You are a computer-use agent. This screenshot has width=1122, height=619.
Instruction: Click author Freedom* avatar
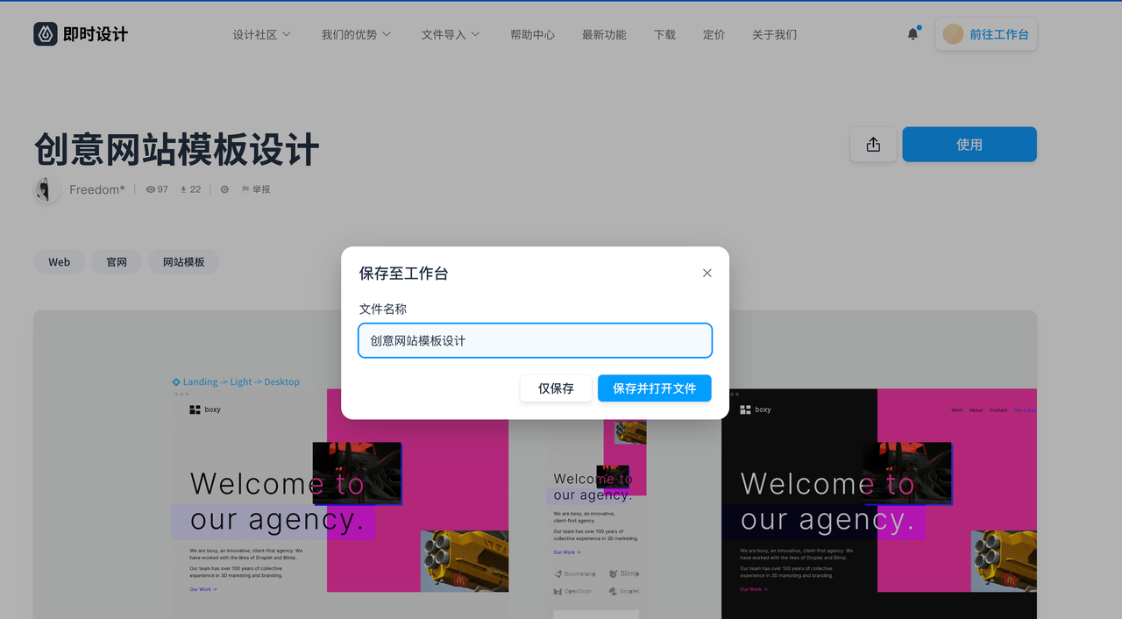coord(46,189)
